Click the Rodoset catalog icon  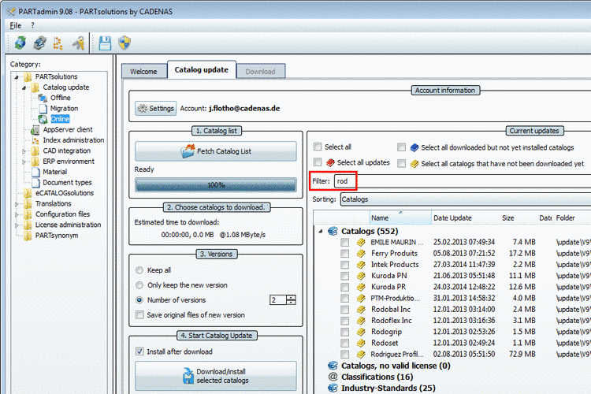tap(361, 343)
